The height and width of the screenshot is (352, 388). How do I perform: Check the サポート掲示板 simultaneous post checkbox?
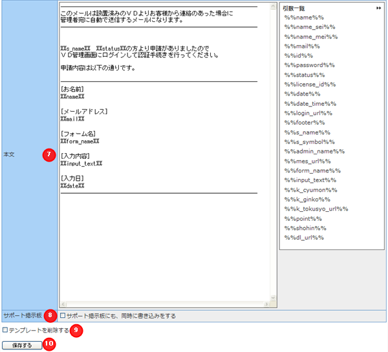tap(63, 316)
